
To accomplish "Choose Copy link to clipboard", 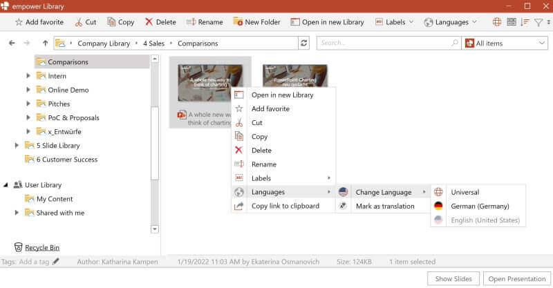I will (x=285, y=206).
